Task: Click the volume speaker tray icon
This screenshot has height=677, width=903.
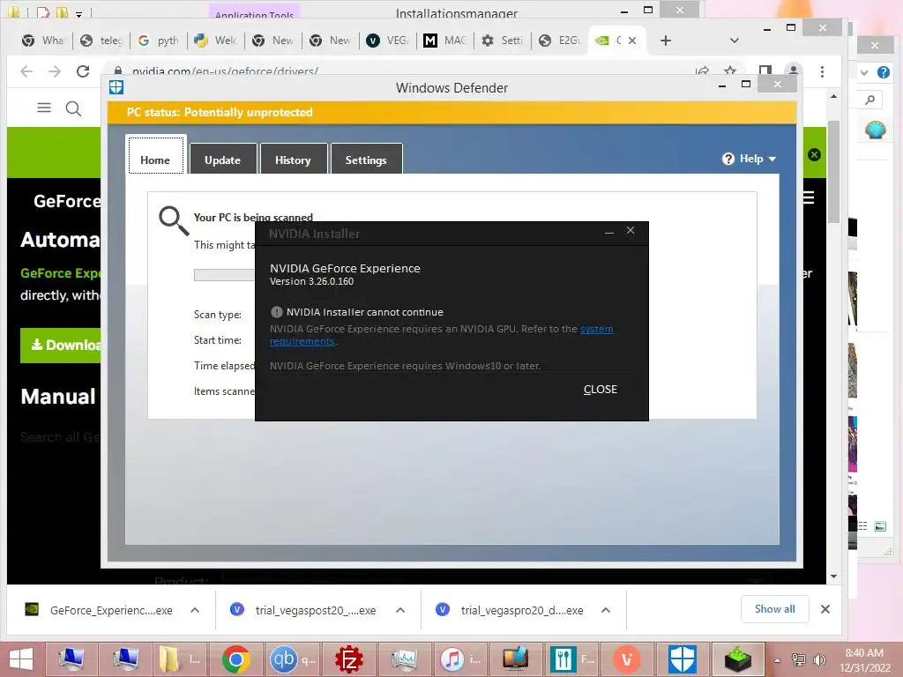Action: pyautogui.click(x=819, y=660)
